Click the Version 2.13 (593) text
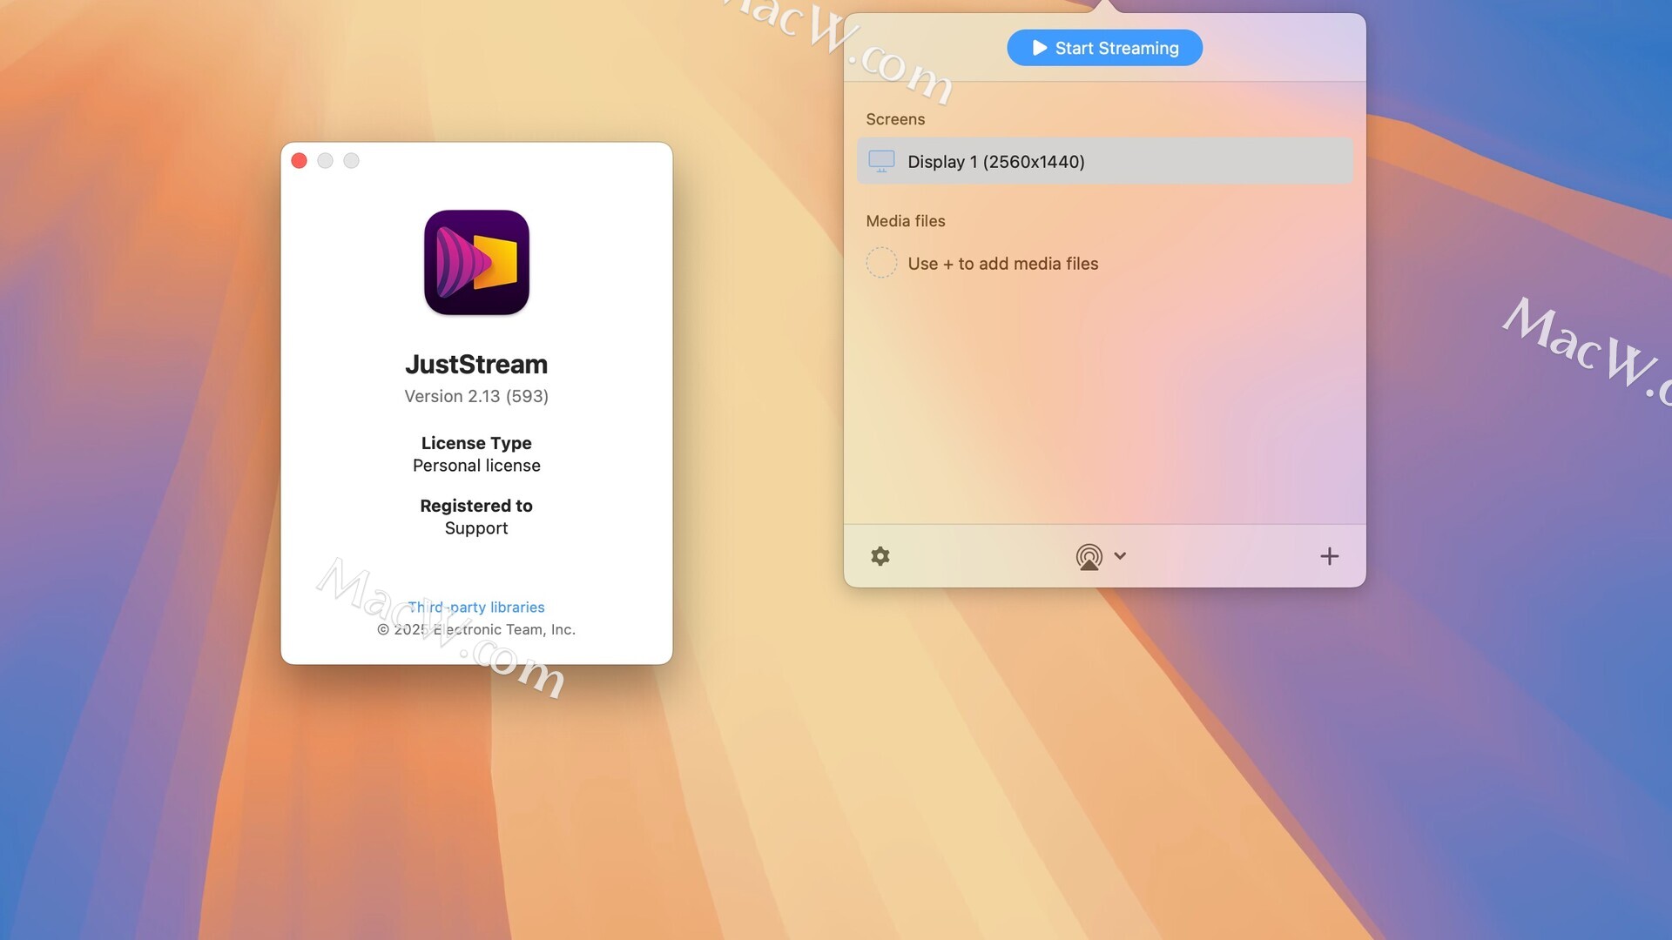1672x940 pixels. [x=476, y=396]
